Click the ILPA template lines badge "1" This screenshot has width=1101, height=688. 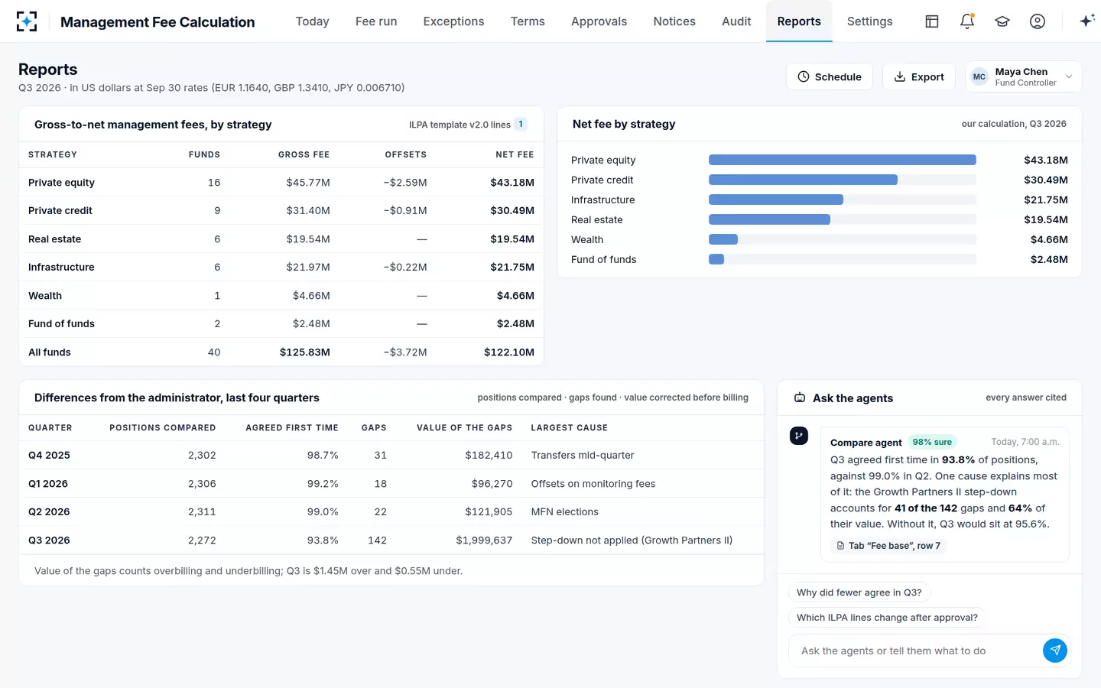pyautogui.click(x=521, y=125)
